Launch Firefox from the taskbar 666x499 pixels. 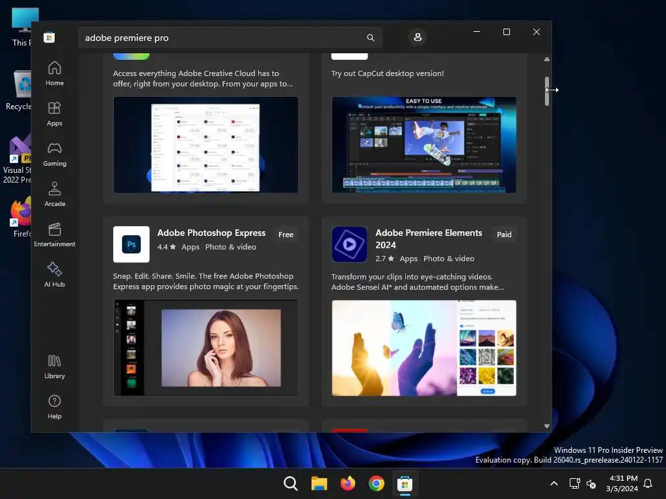(348, 483)
